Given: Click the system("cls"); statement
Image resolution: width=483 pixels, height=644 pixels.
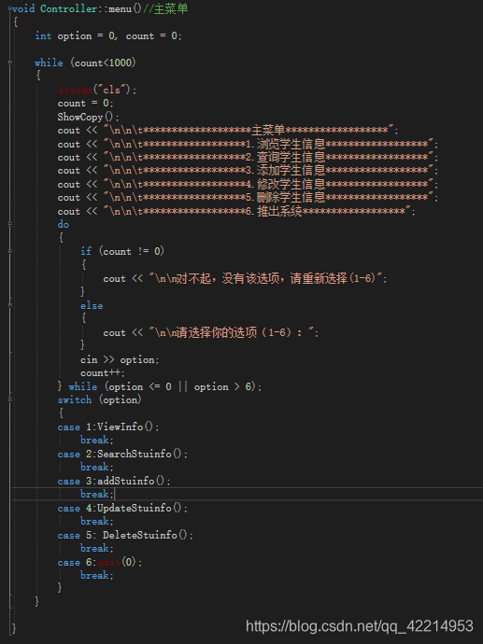Looking at the screenshot, I should click(x=97, y=90).
